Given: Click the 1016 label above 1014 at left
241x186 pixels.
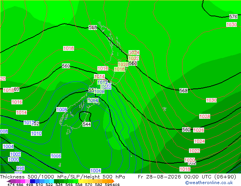Looking at the screenshot, I should pyautogui.click(x=17, y=102).
